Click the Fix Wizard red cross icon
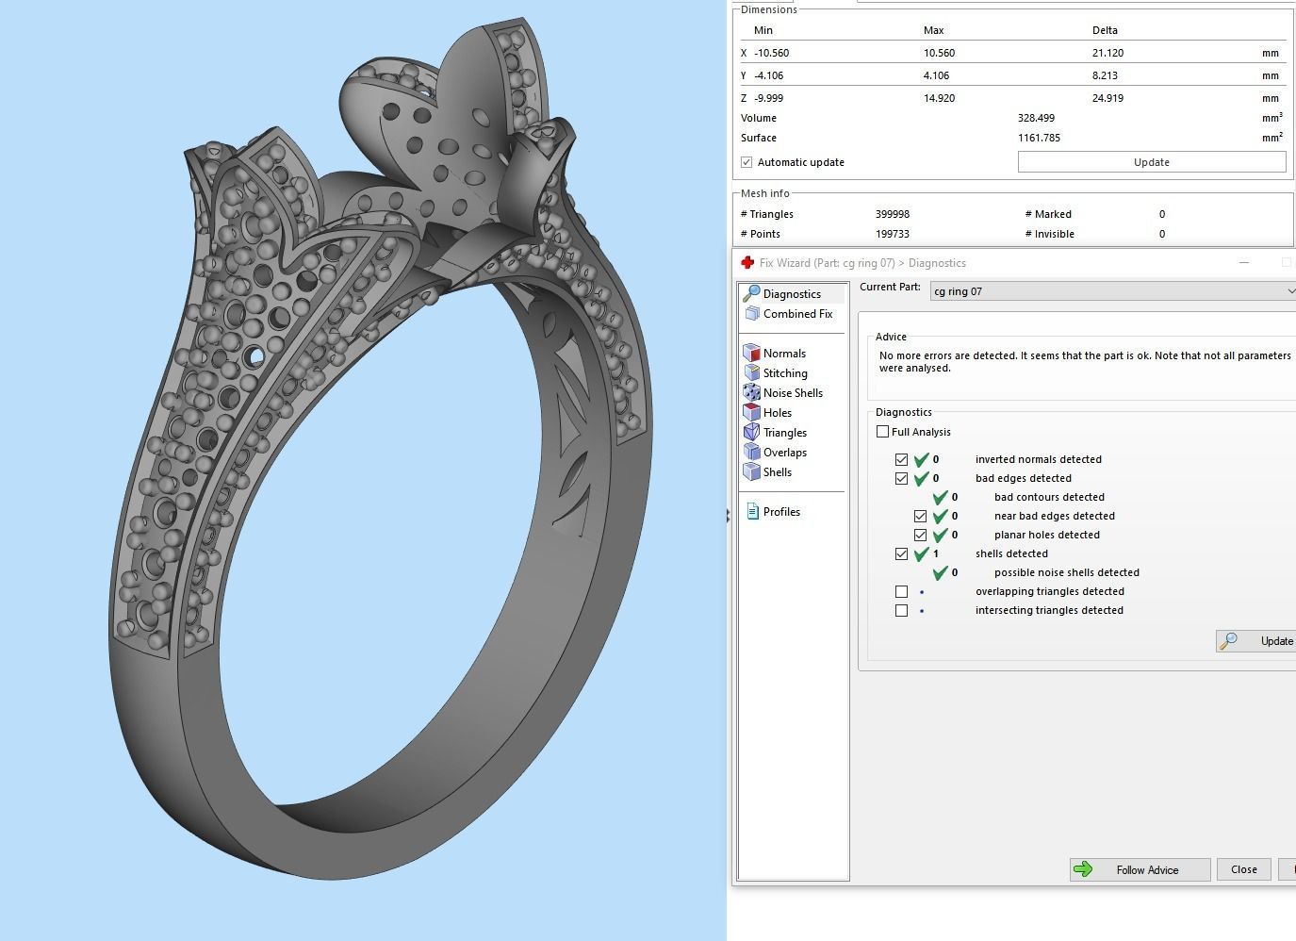 pos(747,263)
